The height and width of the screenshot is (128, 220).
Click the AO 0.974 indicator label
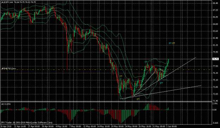[x=6, y=104]
